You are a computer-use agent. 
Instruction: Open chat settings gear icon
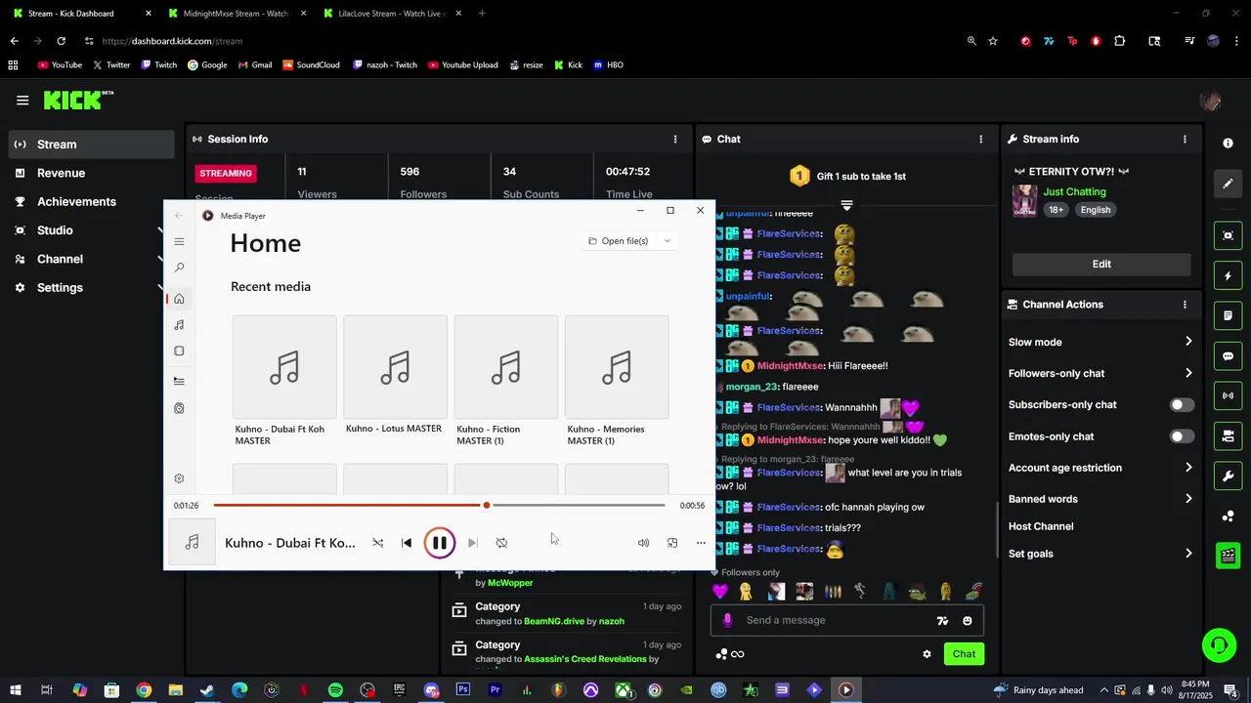click(x=927, y=654)
